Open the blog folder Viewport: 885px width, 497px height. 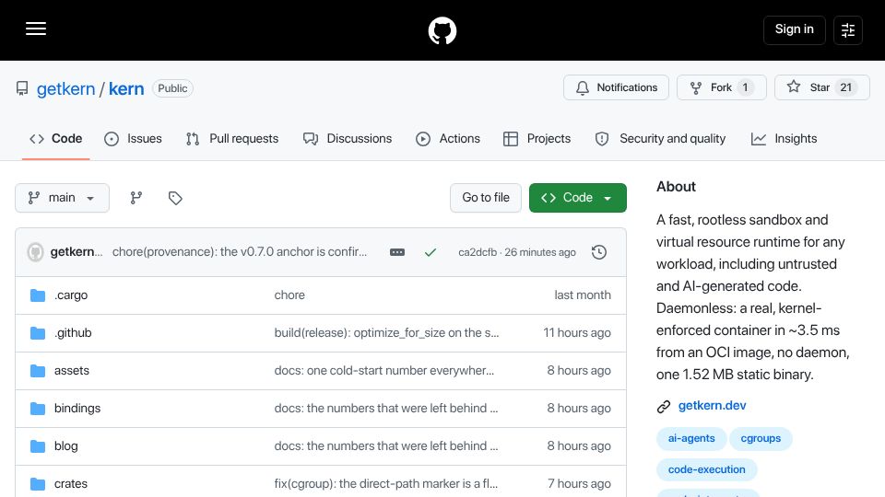pyautogui.click(x=66, y=446)
